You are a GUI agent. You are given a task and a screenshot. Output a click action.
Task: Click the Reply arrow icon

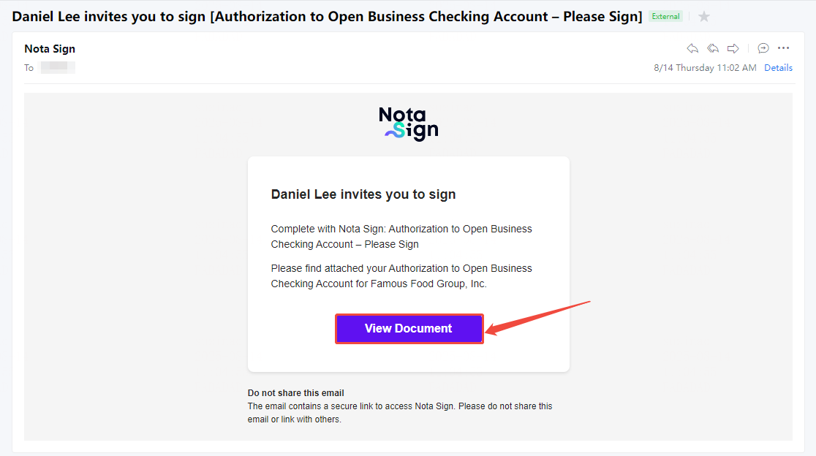pyautogui.click(x=692, y=48)
